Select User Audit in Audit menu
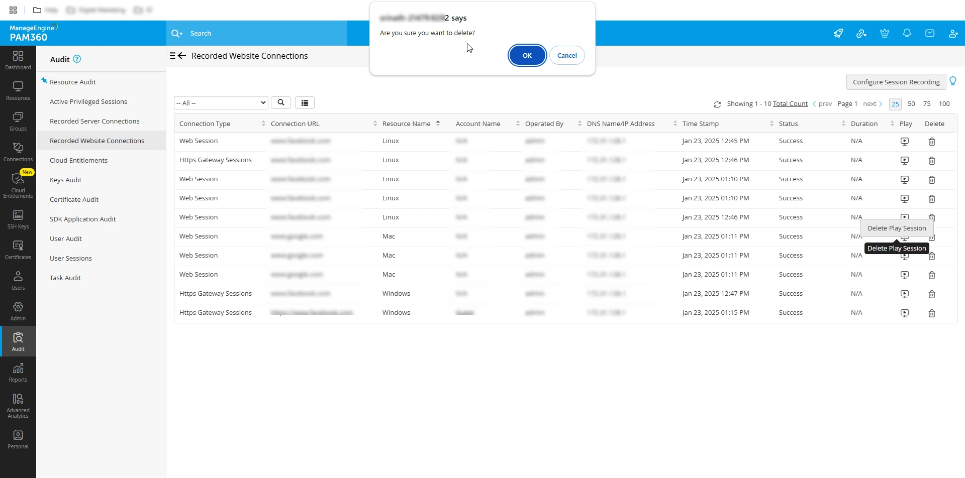Image resolution: width=965 pixels, height=478 pixels. pyautogui.click(x=66, y=239)
